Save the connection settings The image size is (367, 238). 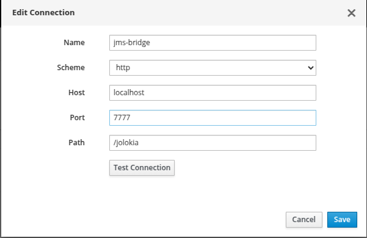pyautogui.click(x=342, y=220)
